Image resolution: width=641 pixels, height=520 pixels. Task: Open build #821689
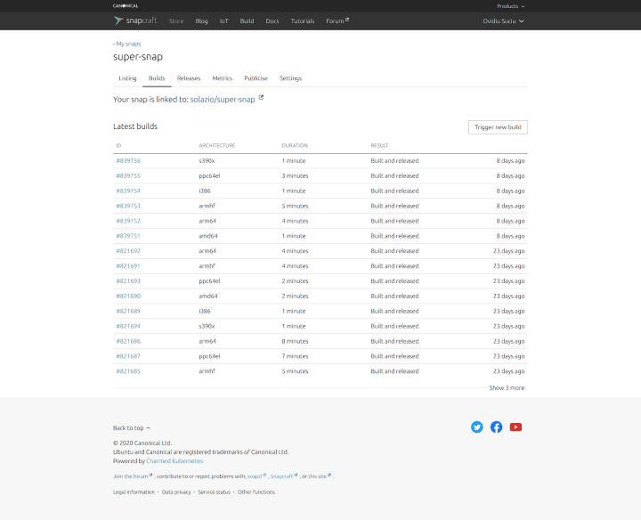pos(128,311)
